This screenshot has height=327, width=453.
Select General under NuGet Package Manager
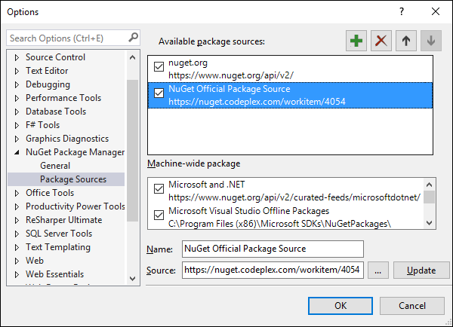[55, 166]
